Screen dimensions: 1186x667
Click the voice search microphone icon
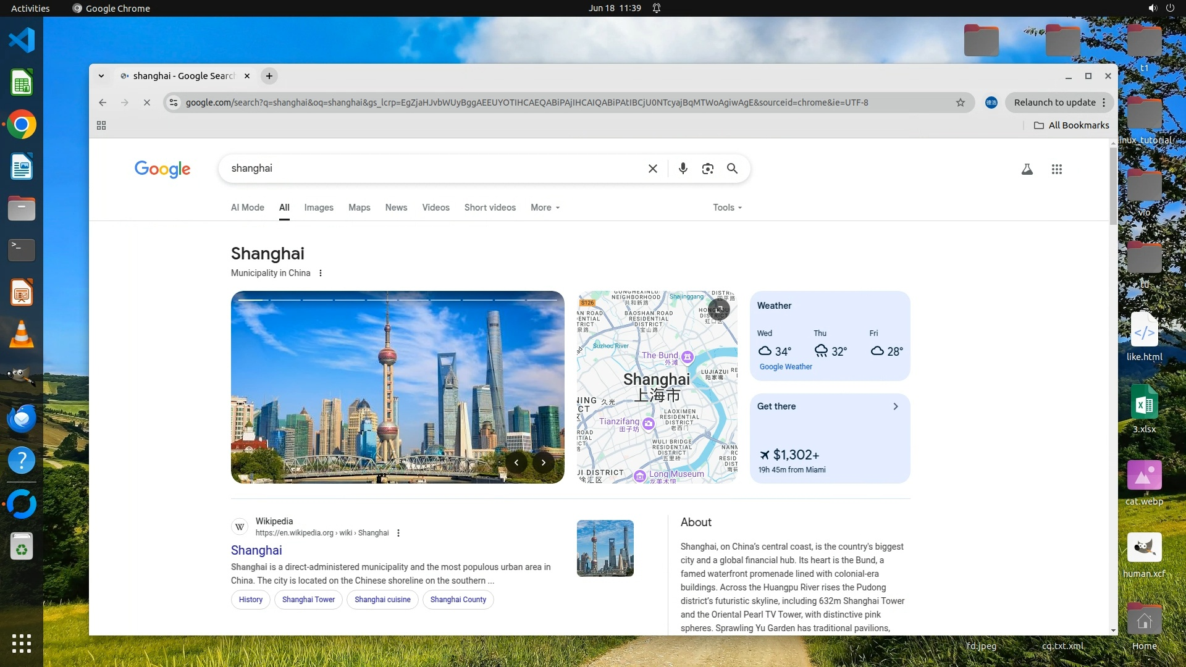coord(683,169)
